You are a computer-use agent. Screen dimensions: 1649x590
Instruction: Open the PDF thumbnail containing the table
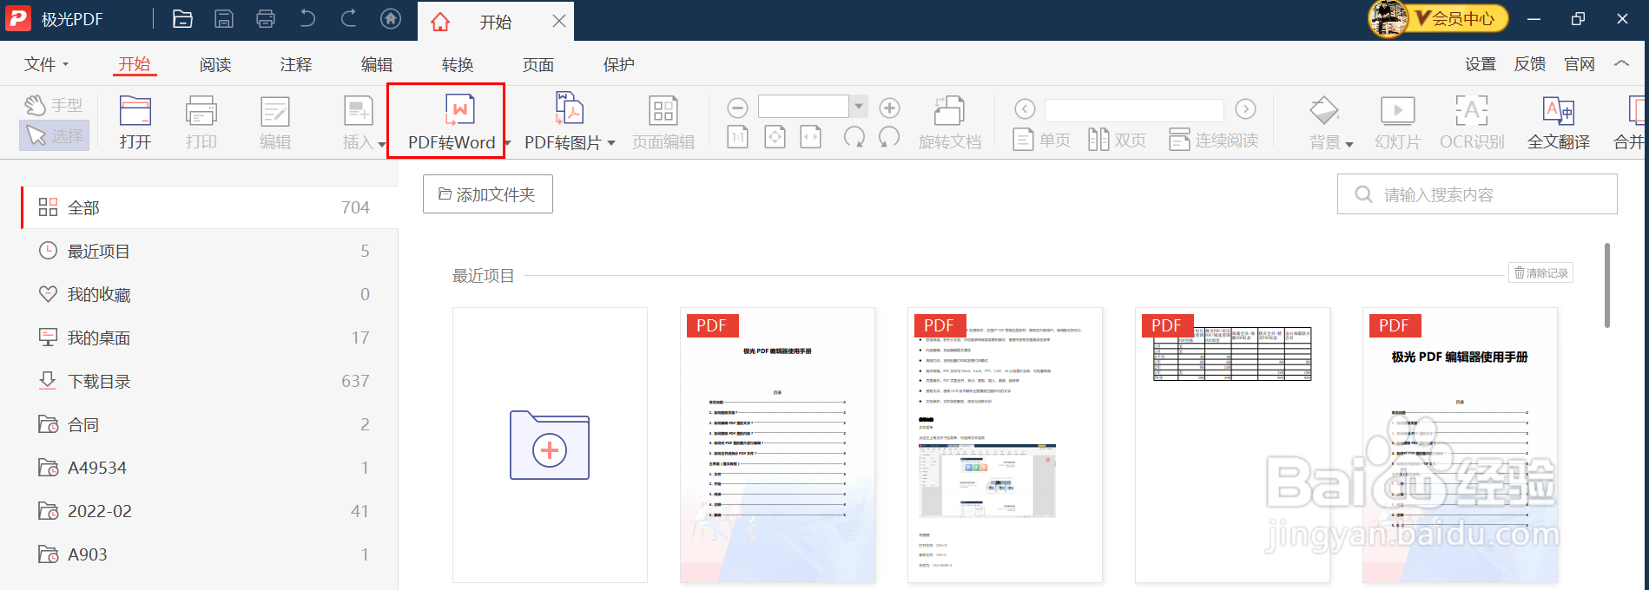pyautogui.click(x=1232, y=445)
